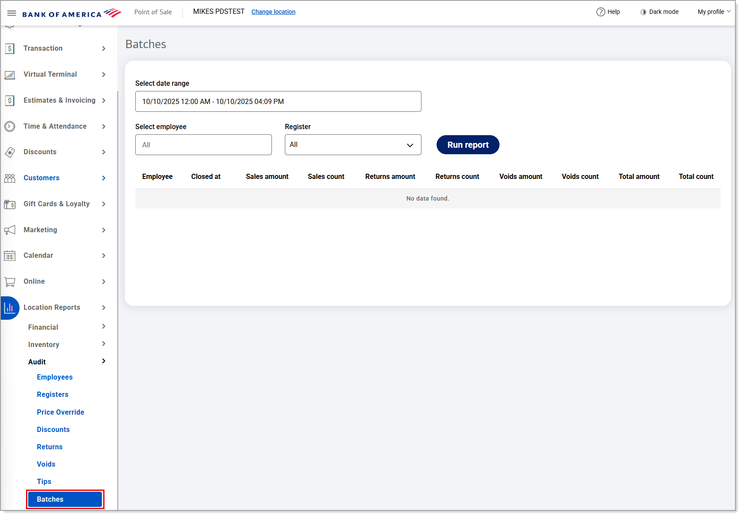Click the Virtual Terminal icon
Image resolution: width=741 pixels, height=516 pixels.
coord(10,75)
